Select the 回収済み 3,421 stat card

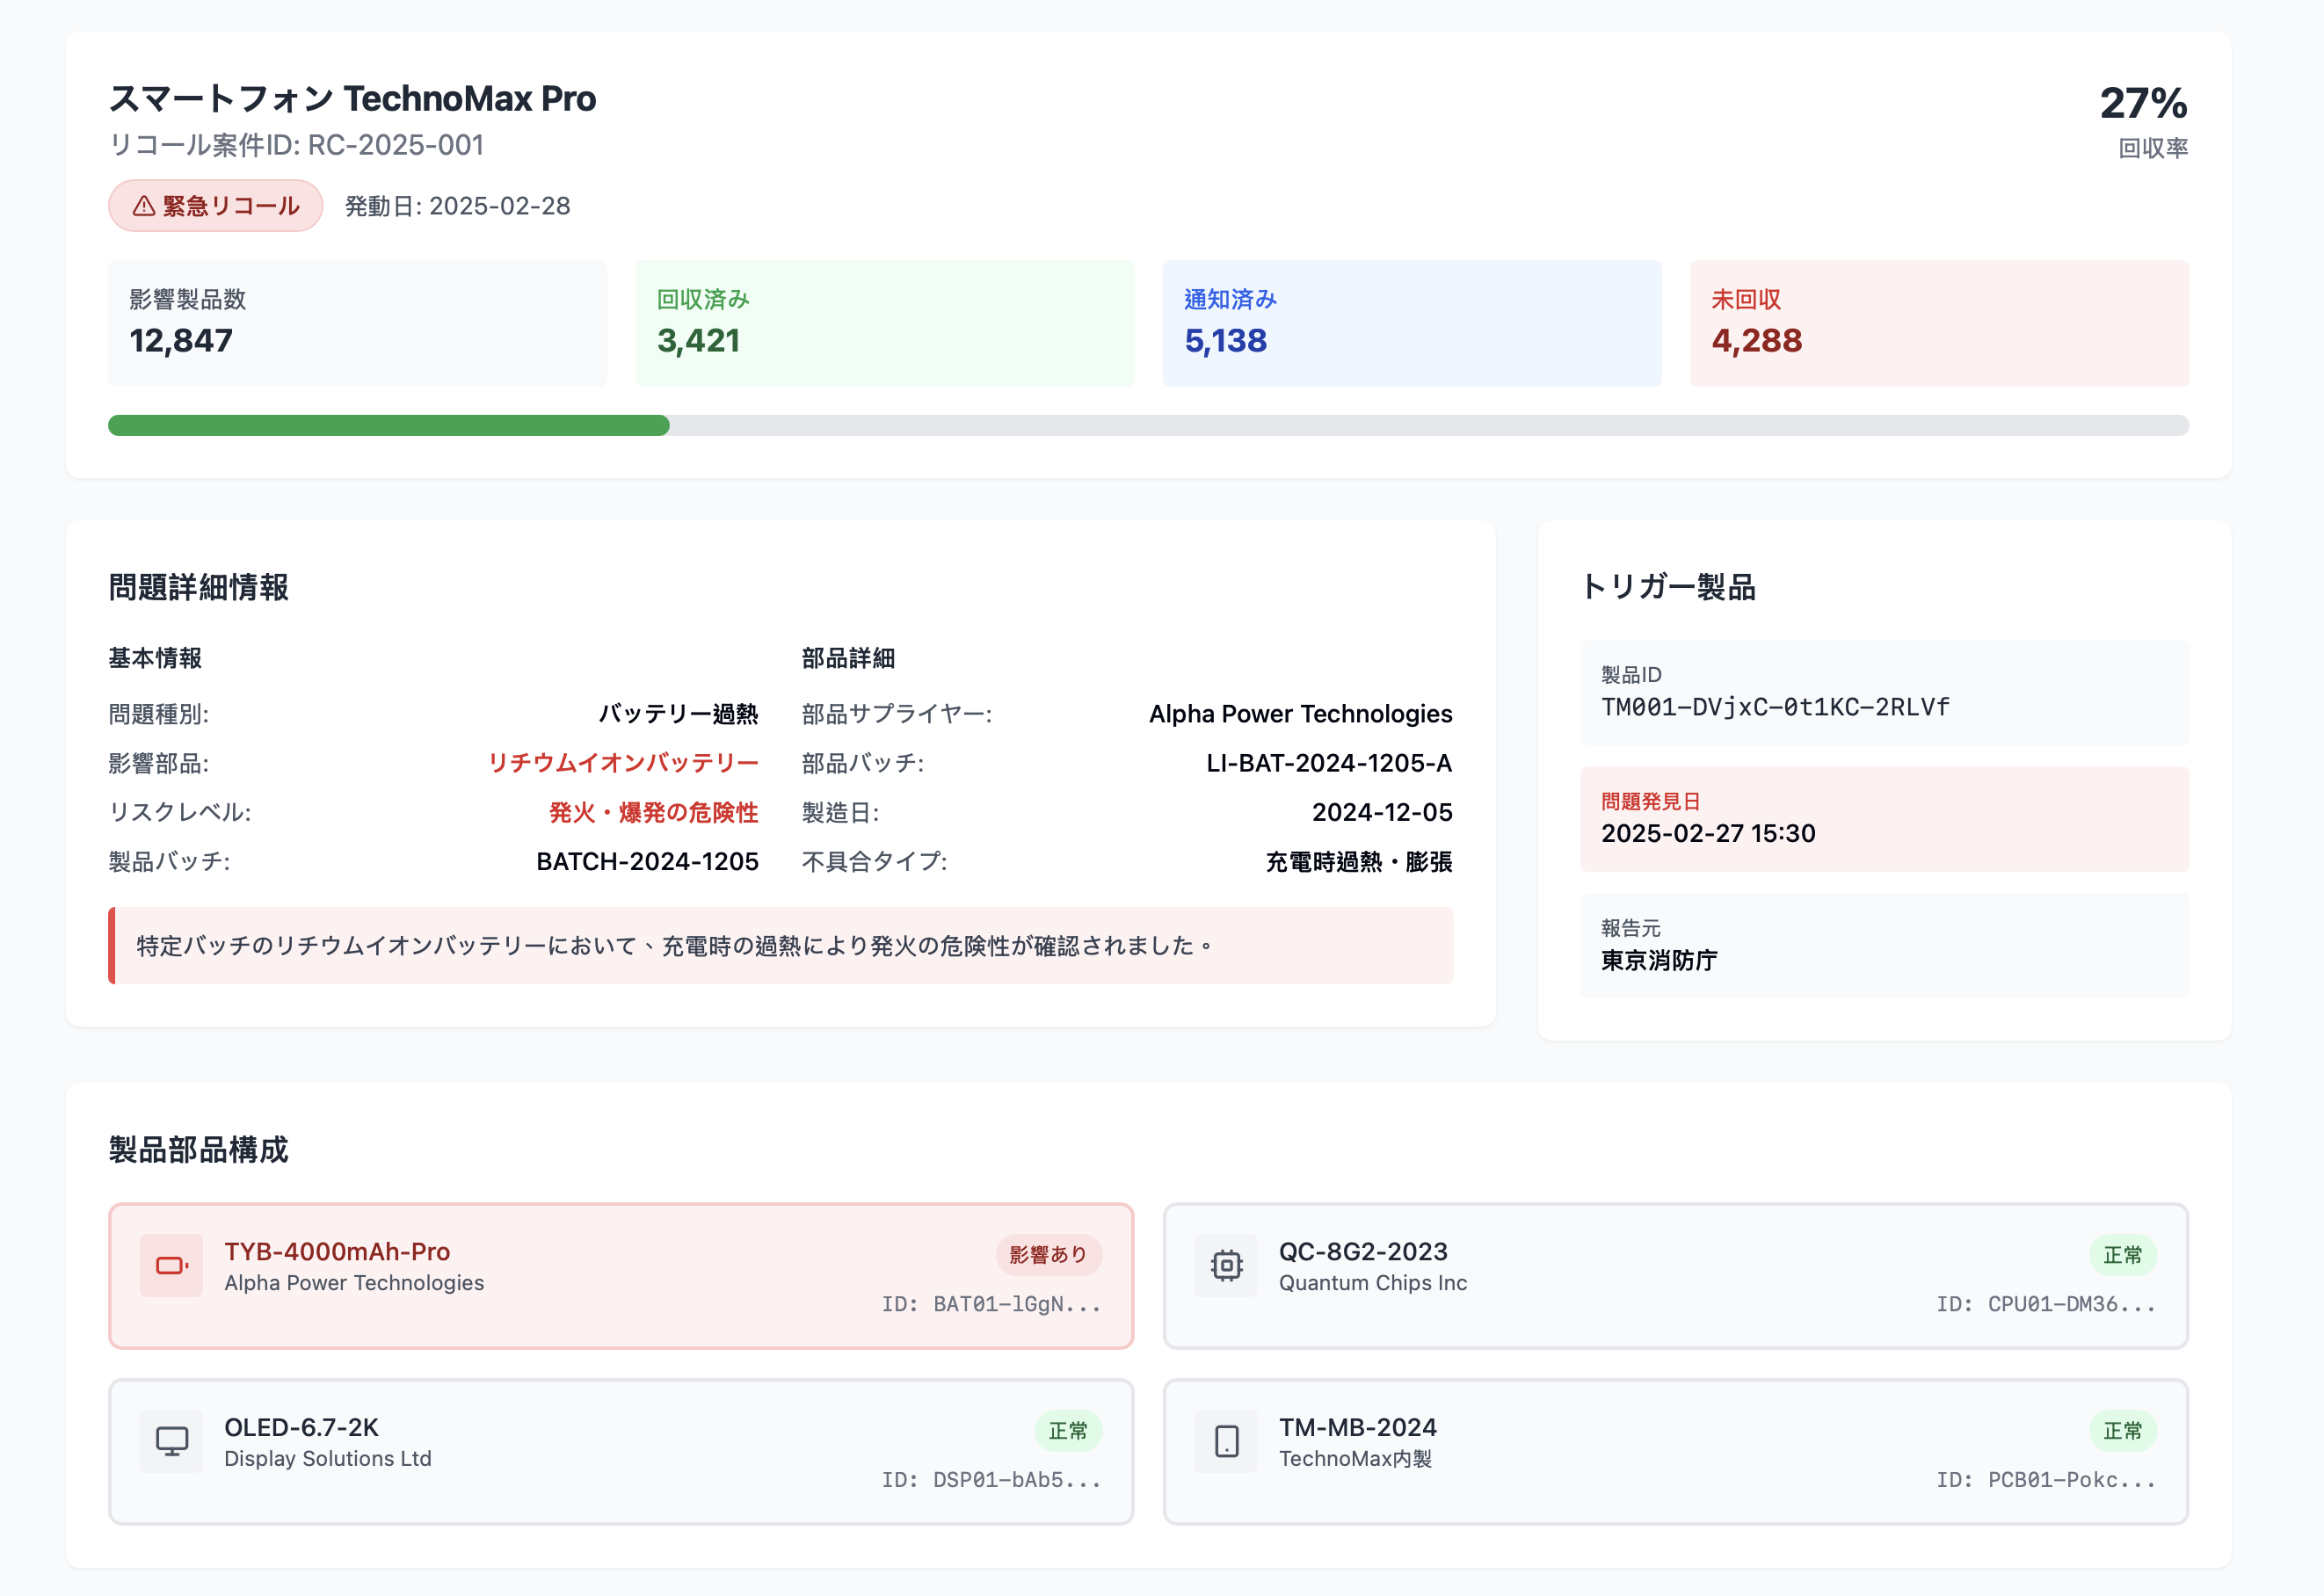884,323
